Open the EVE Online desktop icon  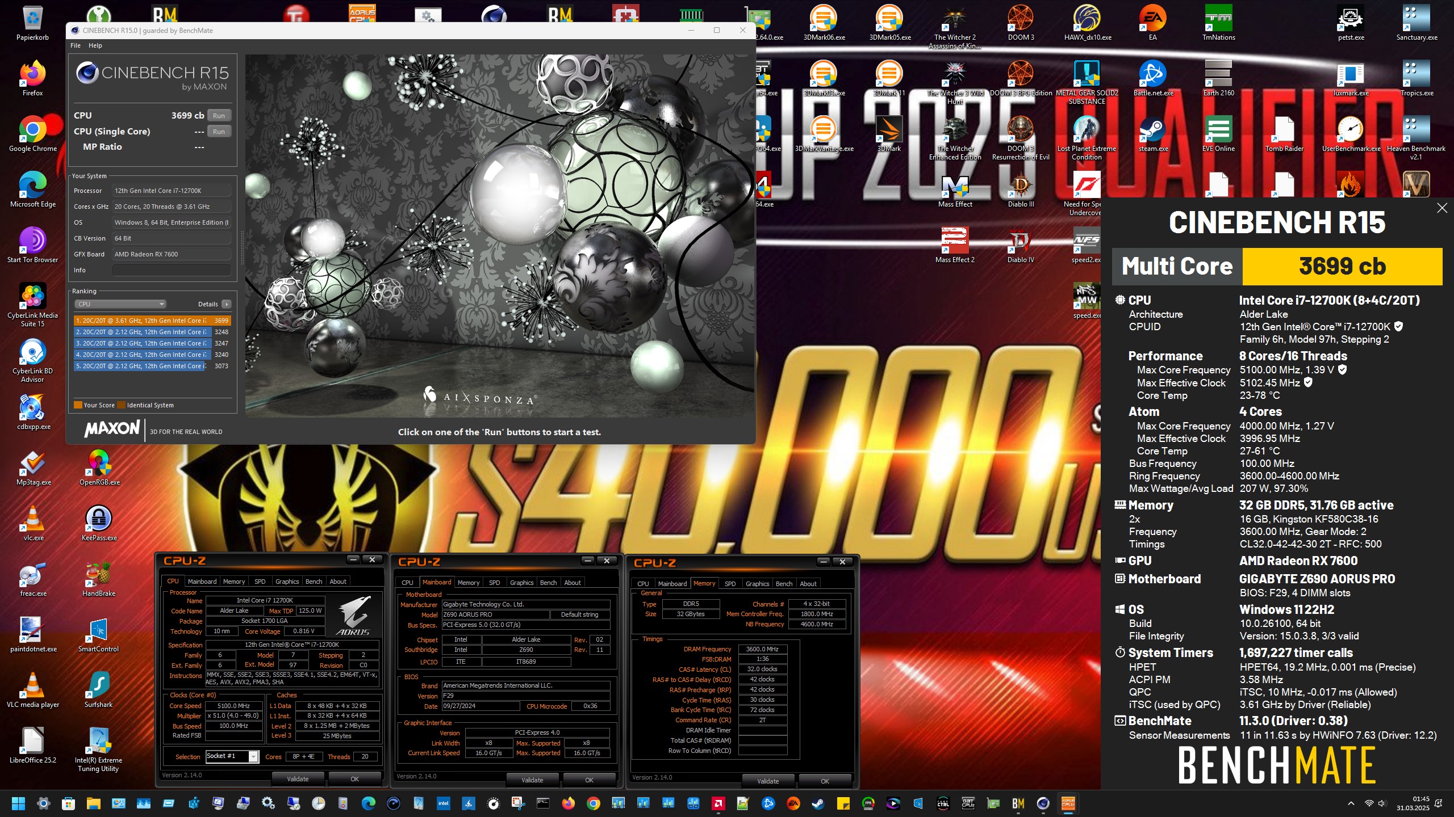[x=1218, y=134]
